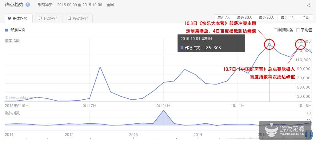The image size is (316, 143).
Task: Click the share icon at top right
Action: 309,5
